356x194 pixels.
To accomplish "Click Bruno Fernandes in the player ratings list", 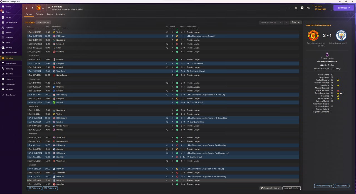I will (323, 93).
